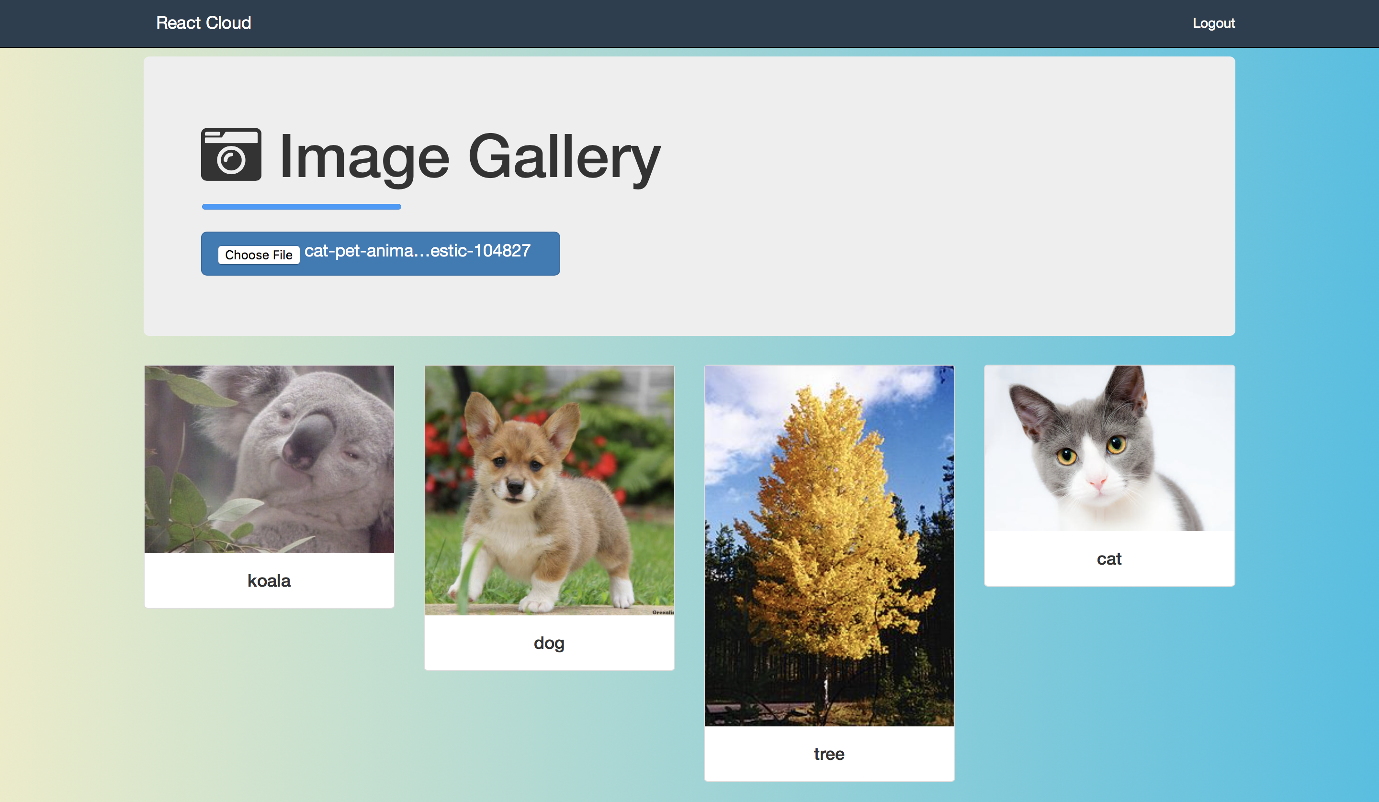Click the blue upload progress bar
Image resolution: width=1379 pixels, height=802 pixels.
(301, 207)
